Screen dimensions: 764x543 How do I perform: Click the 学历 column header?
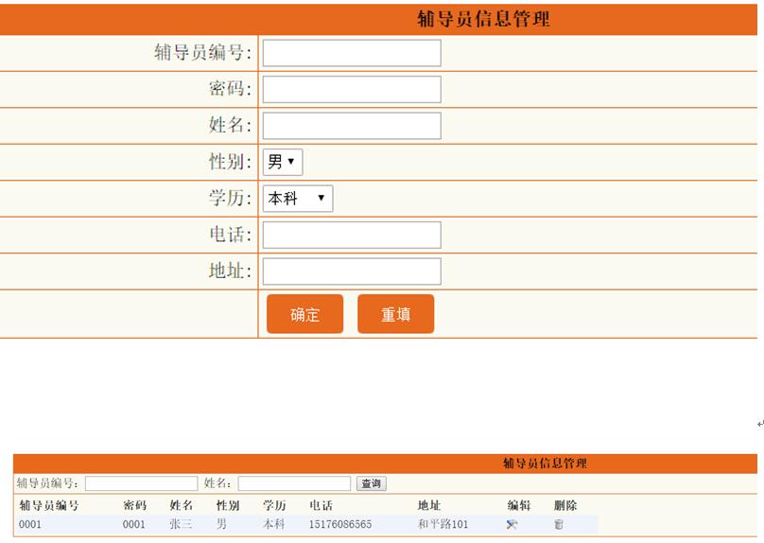tap(274, 505)
